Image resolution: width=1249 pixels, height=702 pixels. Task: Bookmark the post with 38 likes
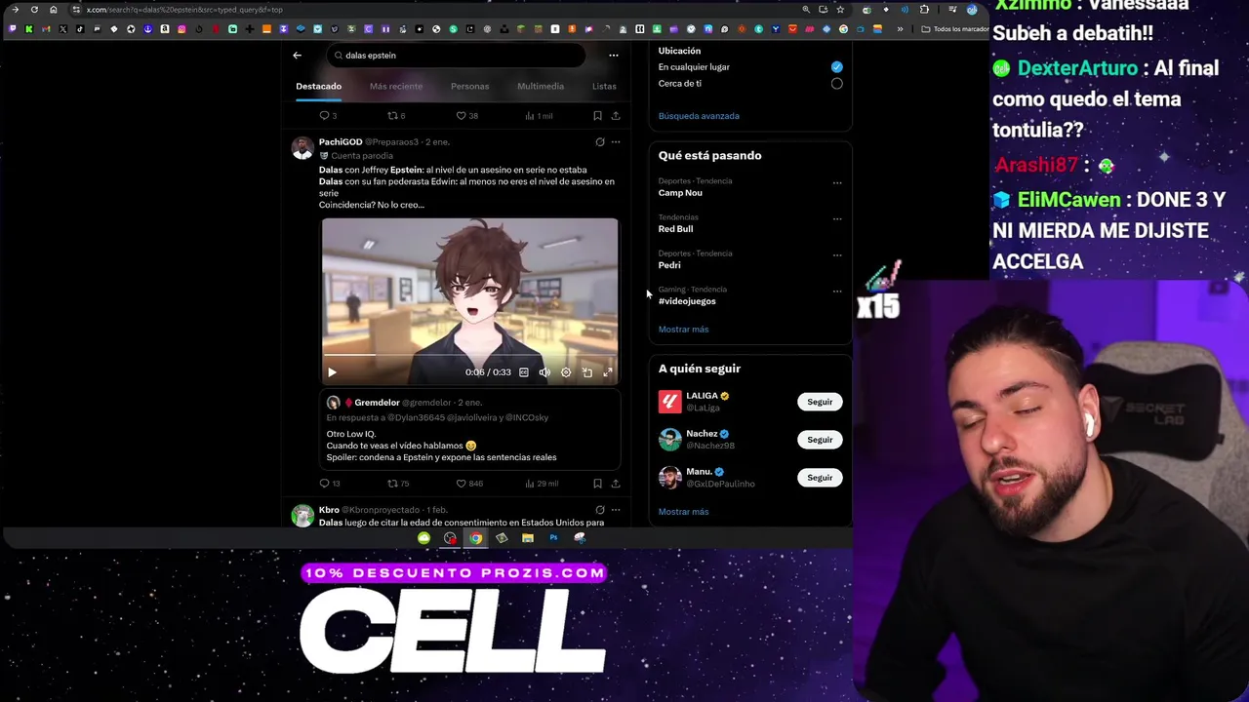(x=597, y=116)
